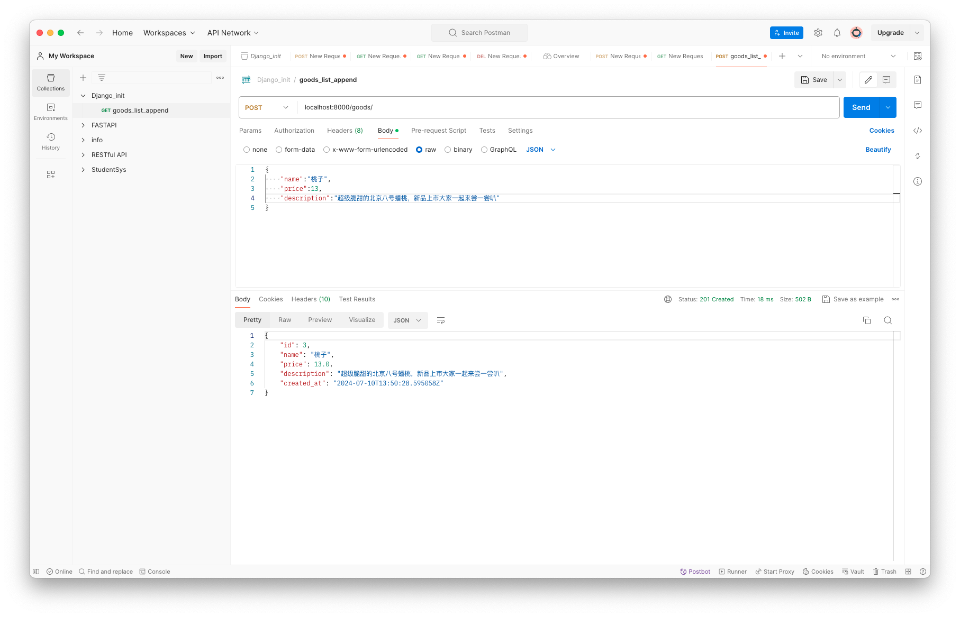
Task: Toggle the sidebar visibility in status bar
Action: coord(36,572)
